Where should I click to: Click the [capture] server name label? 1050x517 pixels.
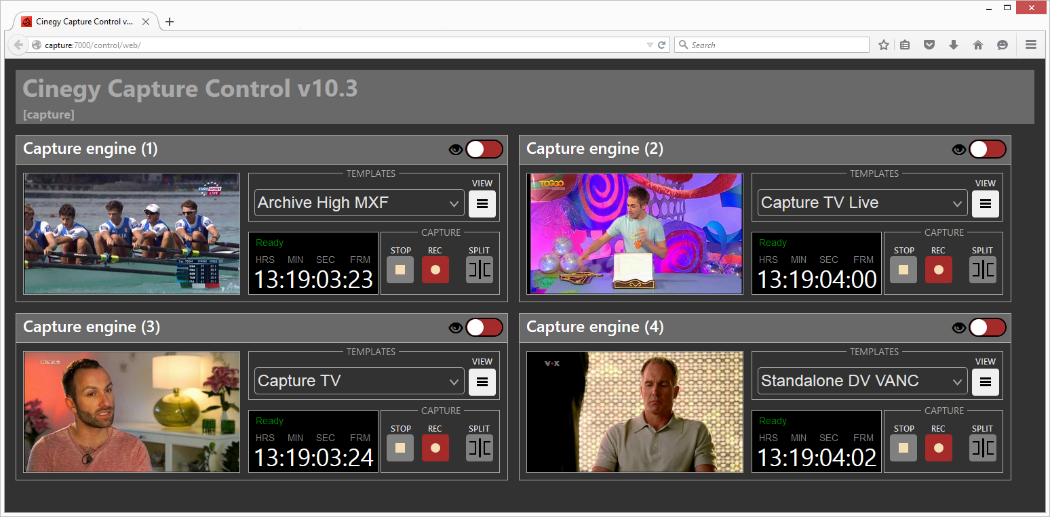(x=48, y=115)
